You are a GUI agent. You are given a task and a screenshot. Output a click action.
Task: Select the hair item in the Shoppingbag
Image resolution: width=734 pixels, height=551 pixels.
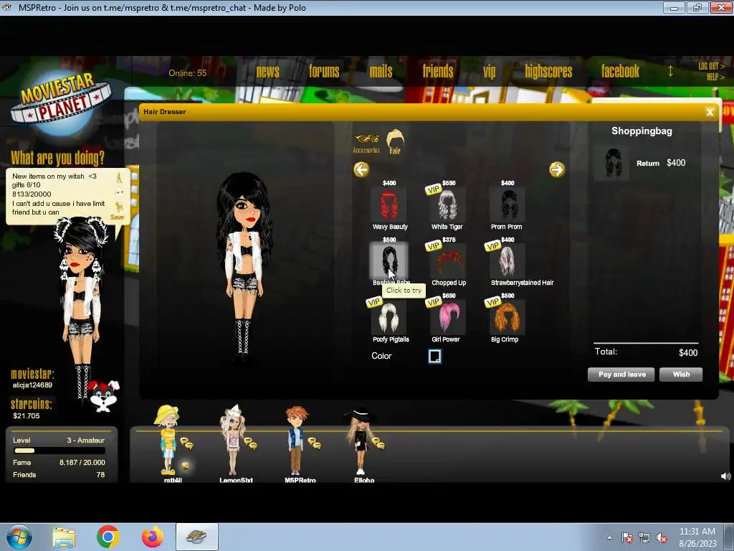[x=612, y=163]
